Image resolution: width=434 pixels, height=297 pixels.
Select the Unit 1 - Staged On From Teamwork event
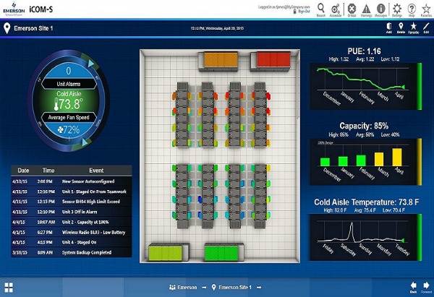pyautogui.click(x=72, y=191)
